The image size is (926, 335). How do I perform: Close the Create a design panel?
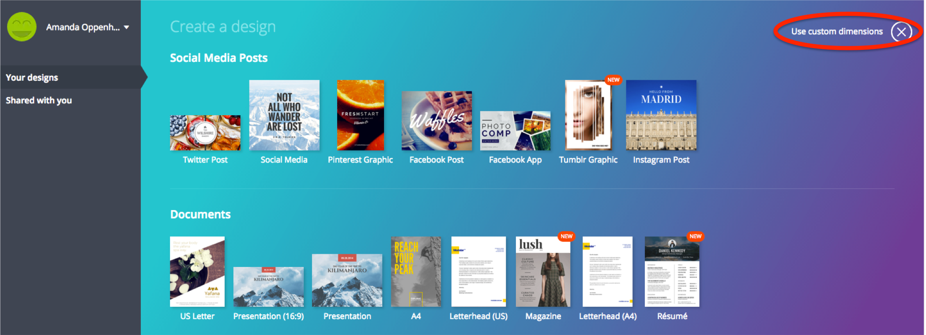[x=901, y=32]
